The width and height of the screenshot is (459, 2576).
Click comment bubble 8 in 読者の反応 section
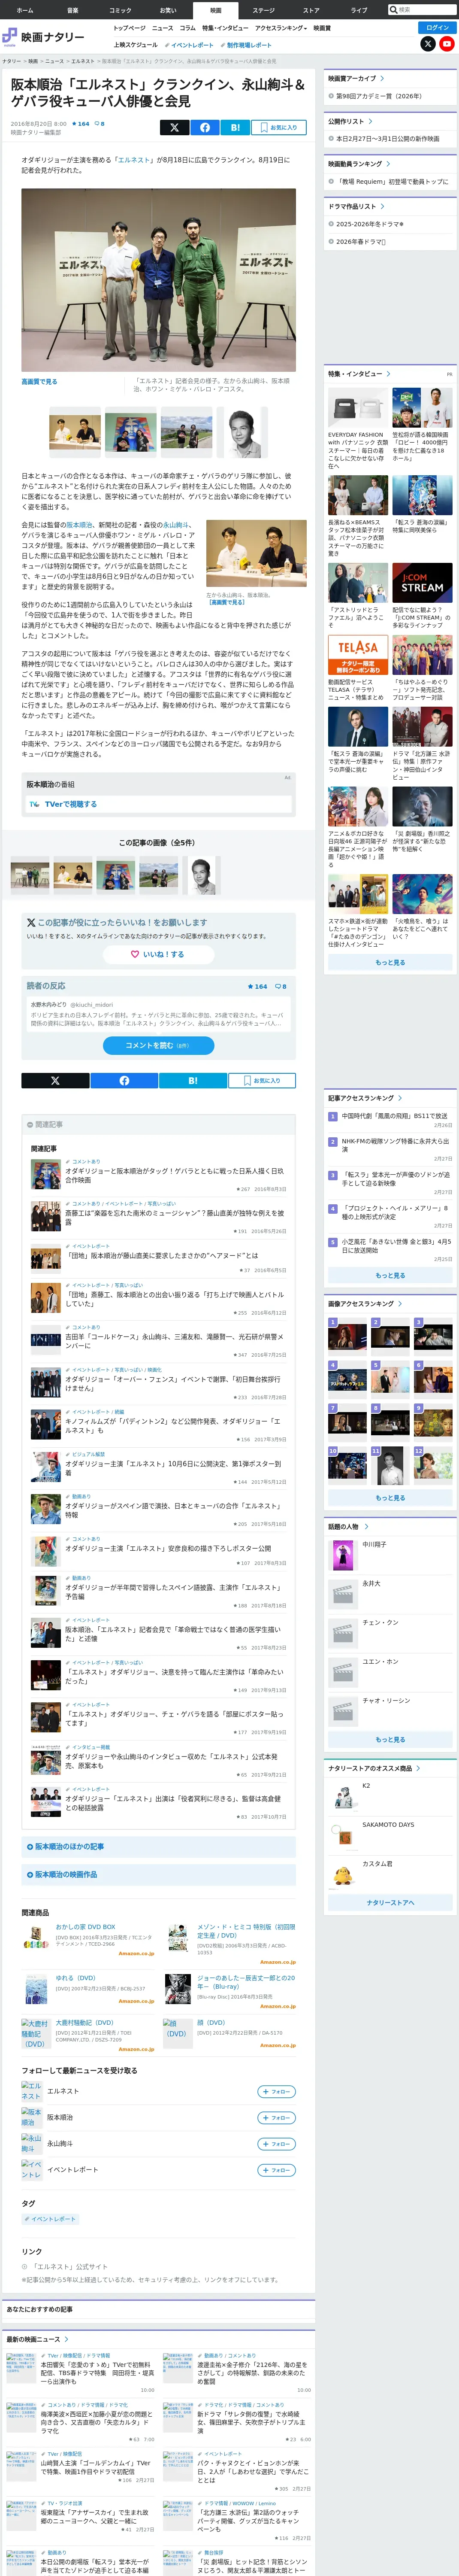pyautogui.click(x=281, y=986)
